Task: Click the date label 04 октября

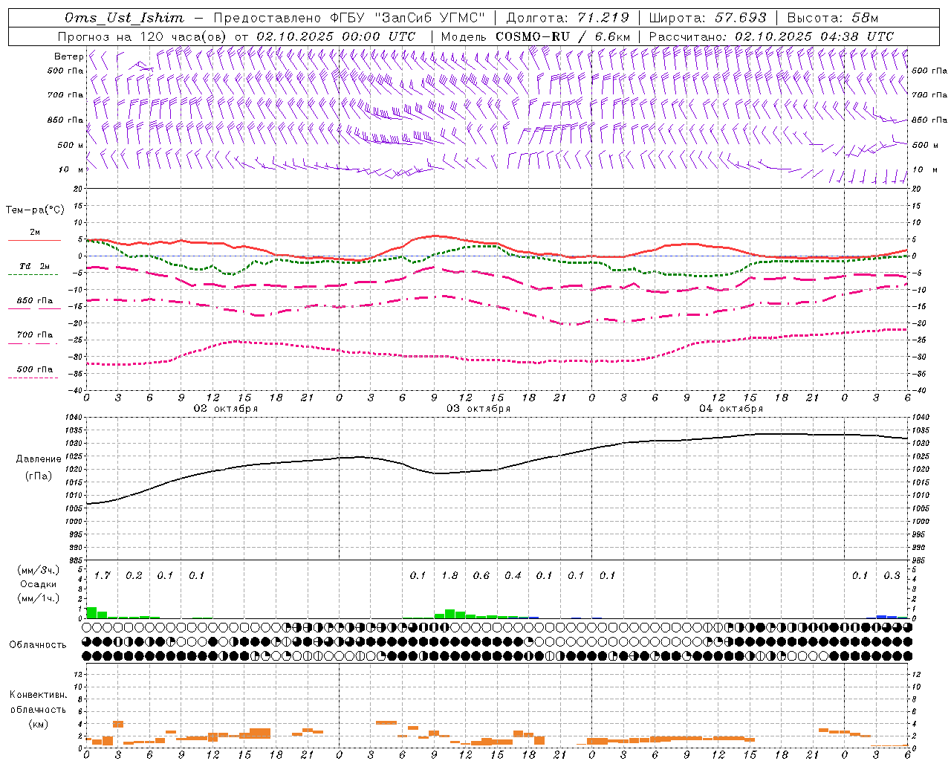Action: [731, 409]
